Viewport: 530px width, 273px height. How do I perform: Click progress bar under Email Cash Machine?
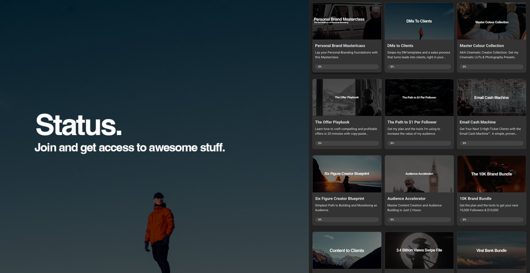coord(491,143)
